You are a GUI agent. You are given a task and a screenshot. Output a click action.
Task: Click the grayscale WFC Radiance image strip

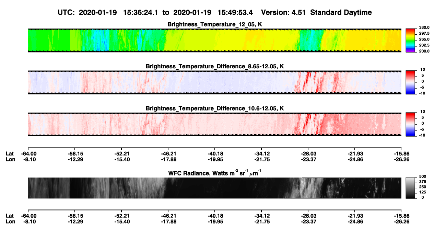(215, 188)
